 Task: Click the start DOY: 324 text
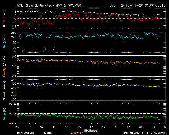[x=25, y=133]
